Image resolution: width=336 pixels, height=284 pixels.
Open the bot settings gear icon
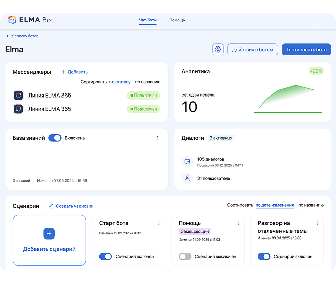218,50
